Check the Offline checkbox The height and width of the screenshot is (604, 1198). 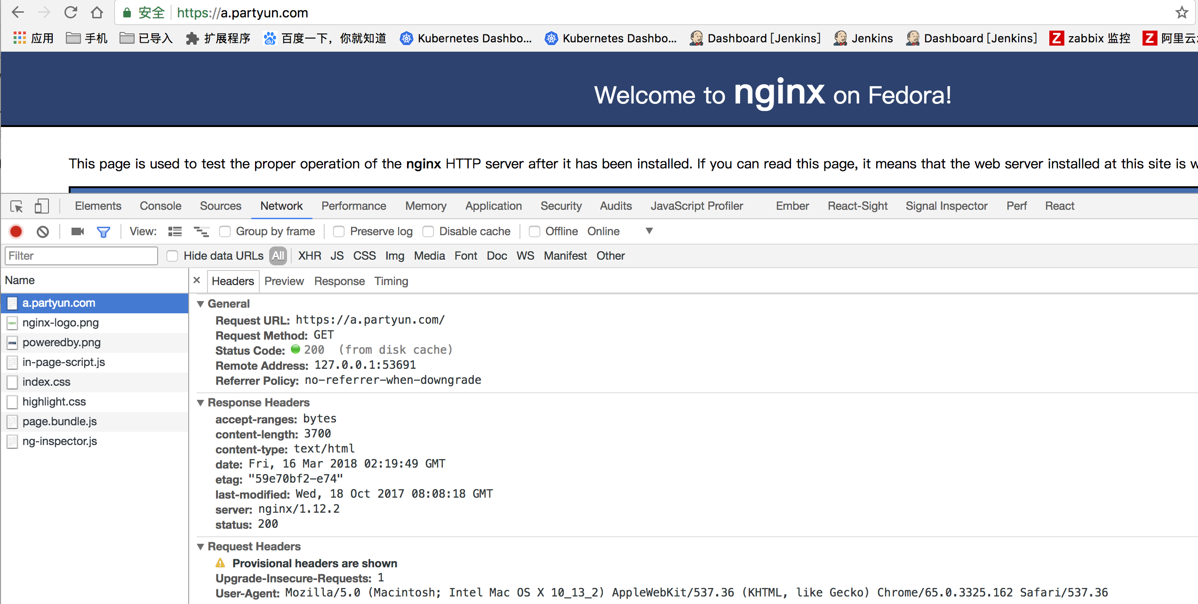coord(535,231)
